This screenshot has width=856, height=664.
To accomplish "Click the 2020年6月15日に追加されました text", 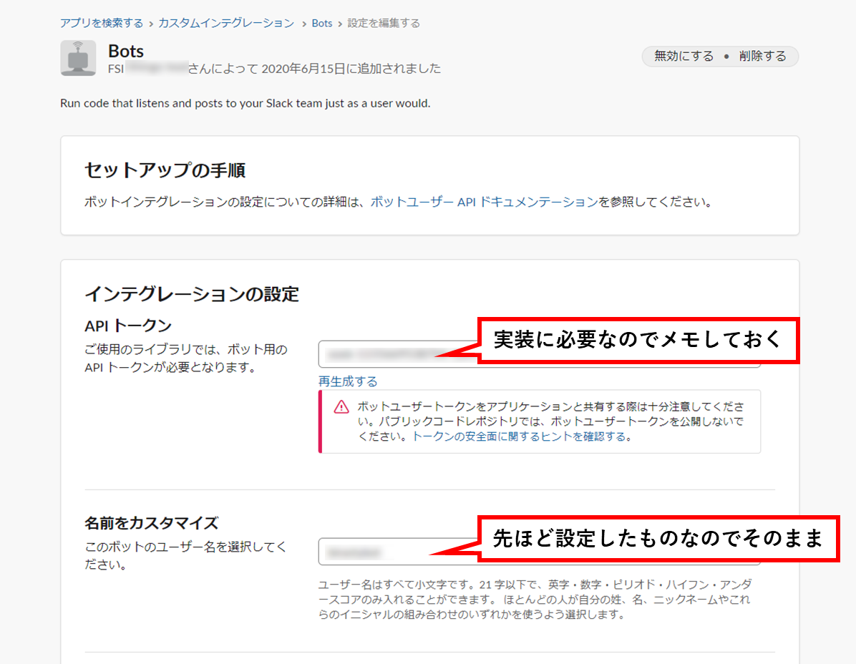I will click(351, 69).
